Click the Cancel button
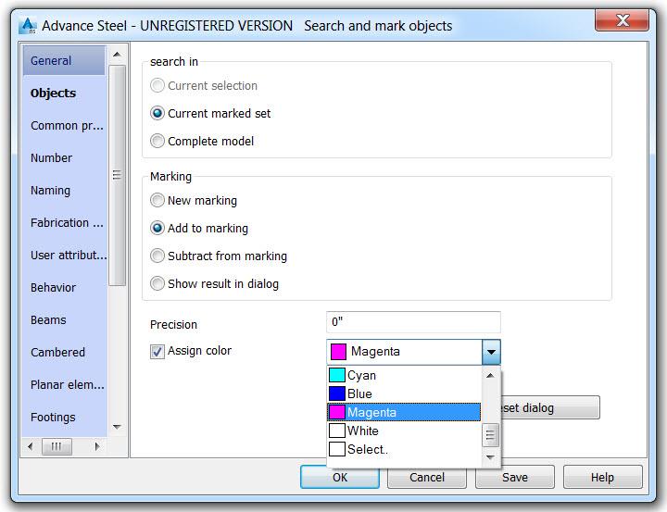This screenshot has height=512, width=667. click(x=427, y=477)
